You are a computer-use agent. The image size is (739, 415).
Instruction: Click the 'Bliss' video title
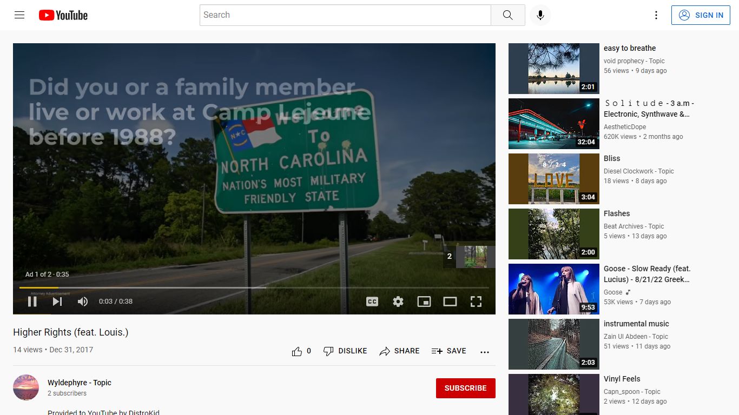tap(612, 158)
